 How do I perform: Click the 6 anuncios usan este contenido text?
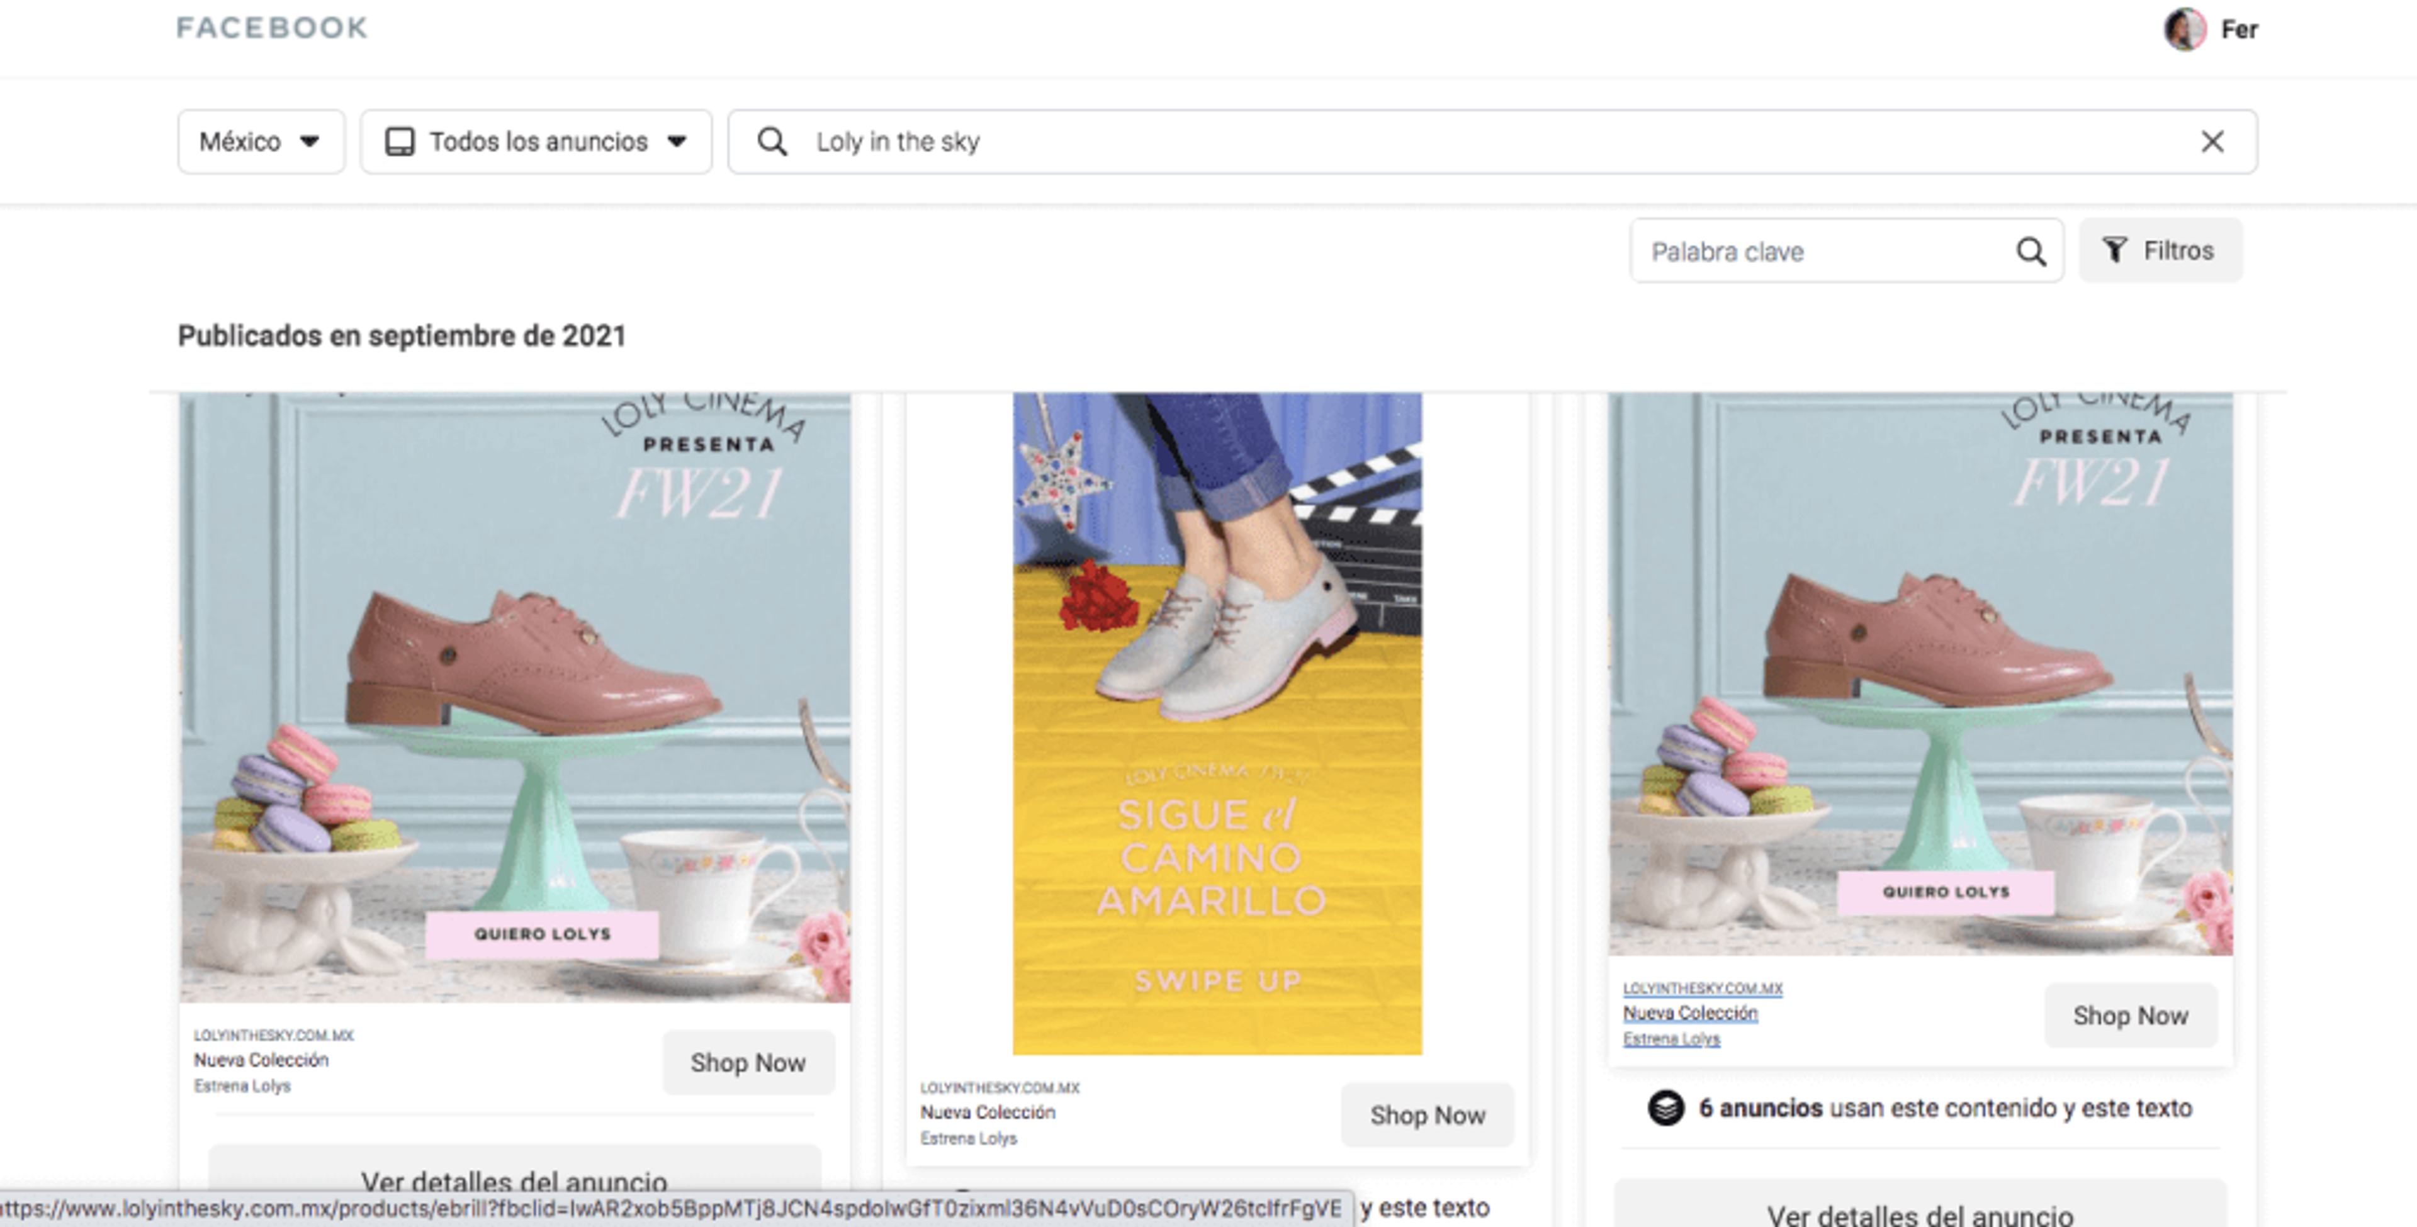[x=1945, y=1108]
